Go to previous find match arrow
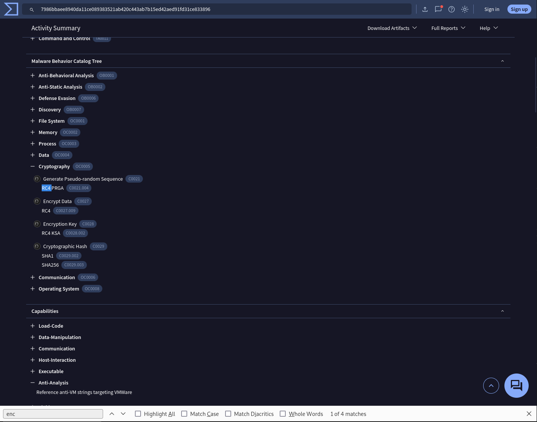The width and height of the screenshot is (537, 422). point(112,414)
